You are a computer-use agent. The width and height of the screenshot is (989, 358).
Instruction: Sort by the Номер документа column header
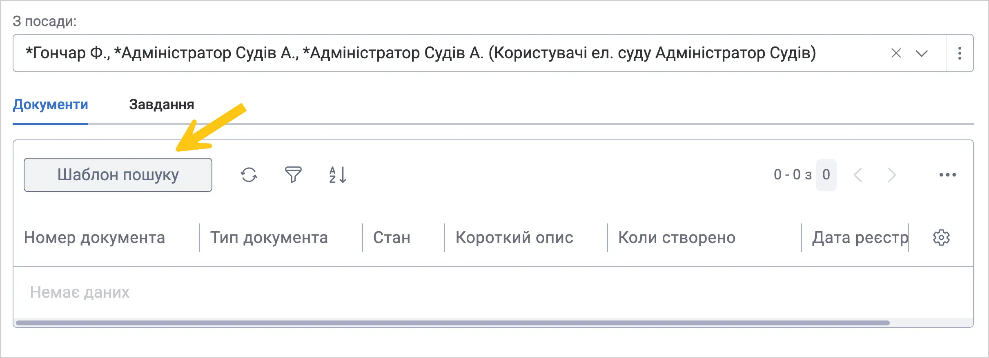[94, 238]
